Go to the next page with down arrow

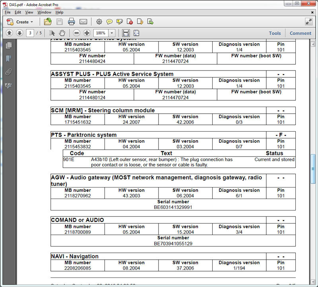(19, 33)
